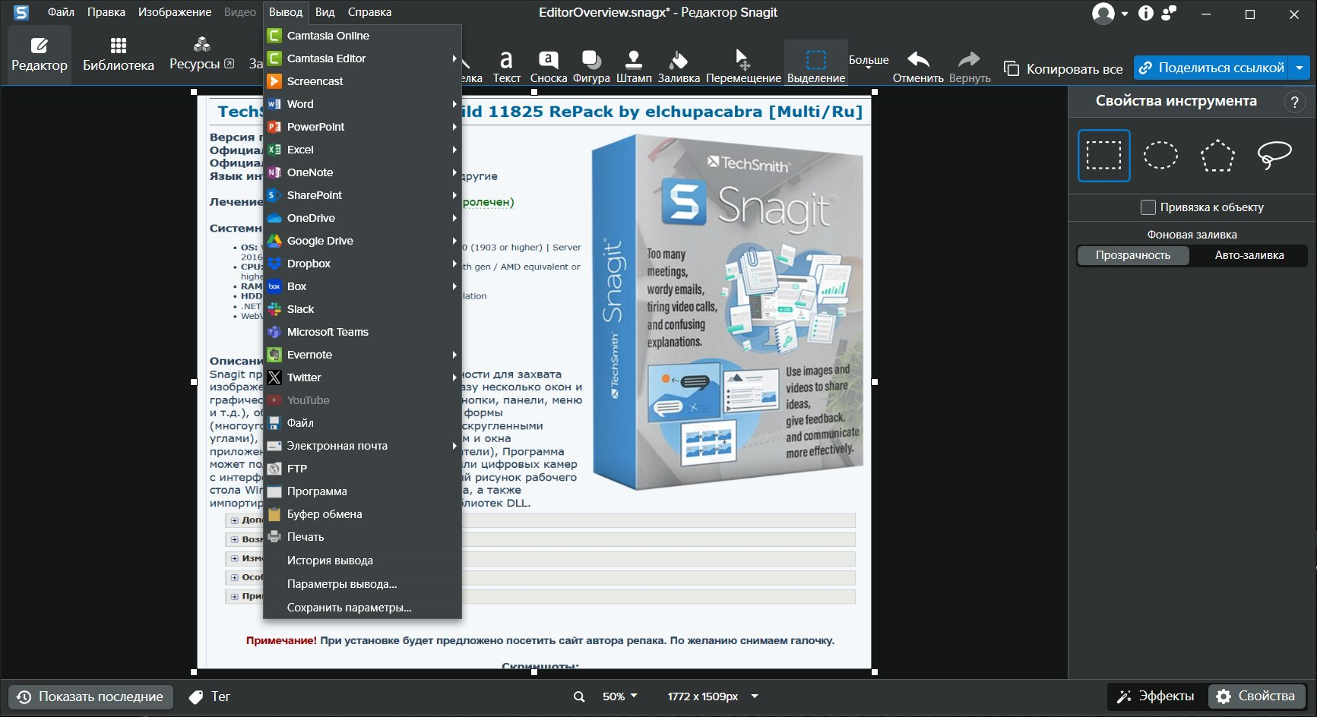Screen dimensions: 1317x717
Task: Click Показать последние button
Action: pos(90,696)
